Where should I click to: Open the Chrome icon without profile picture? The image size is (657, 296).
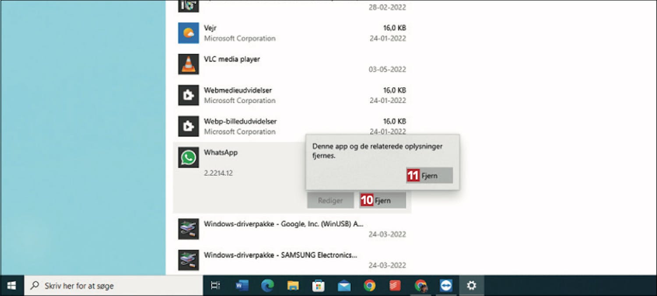(370, 286)
